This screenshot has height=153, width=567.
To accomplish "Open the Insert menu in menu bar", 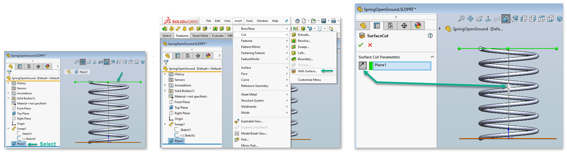I will point(238,21).
